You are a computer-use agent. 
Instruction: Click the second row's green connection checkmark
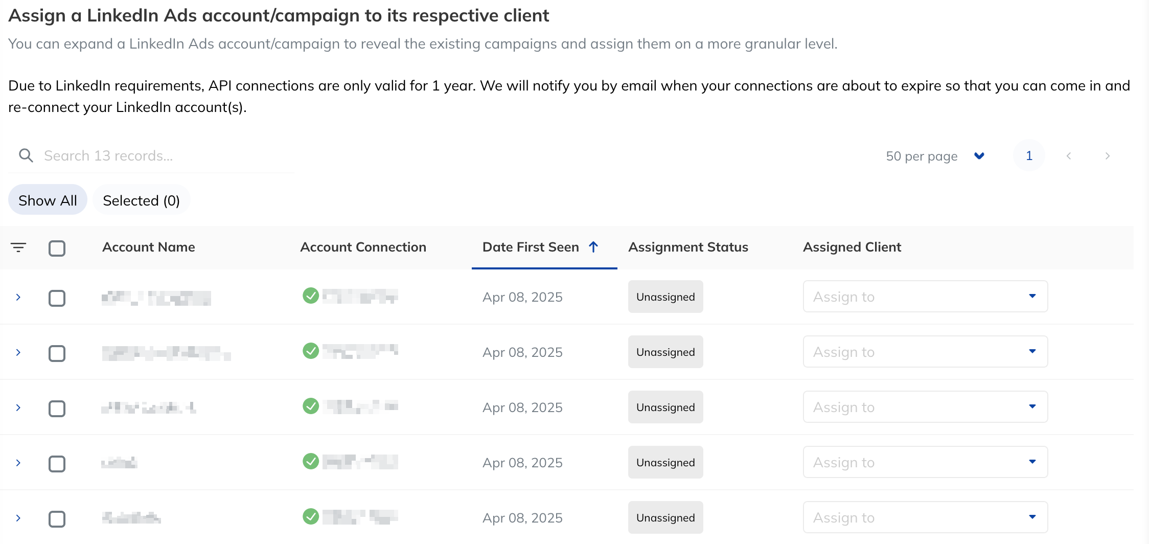click(x=311, y=351)
